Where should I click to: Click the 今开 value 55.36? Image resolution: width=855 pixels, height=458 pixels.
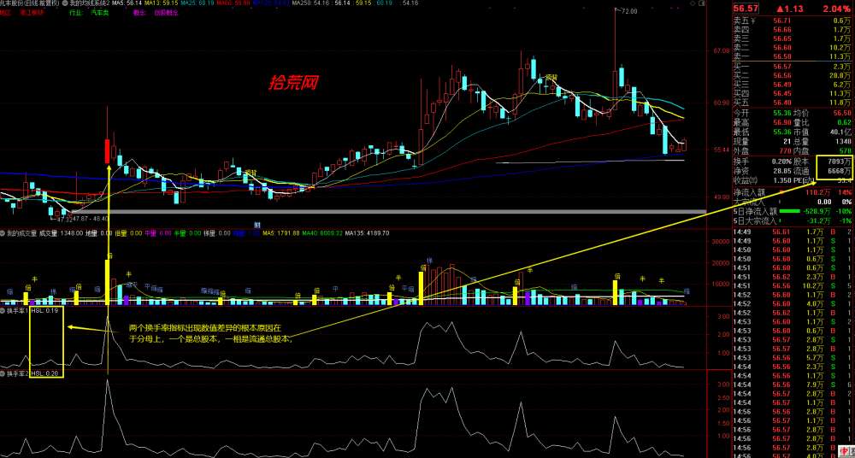tap(782, 112)
